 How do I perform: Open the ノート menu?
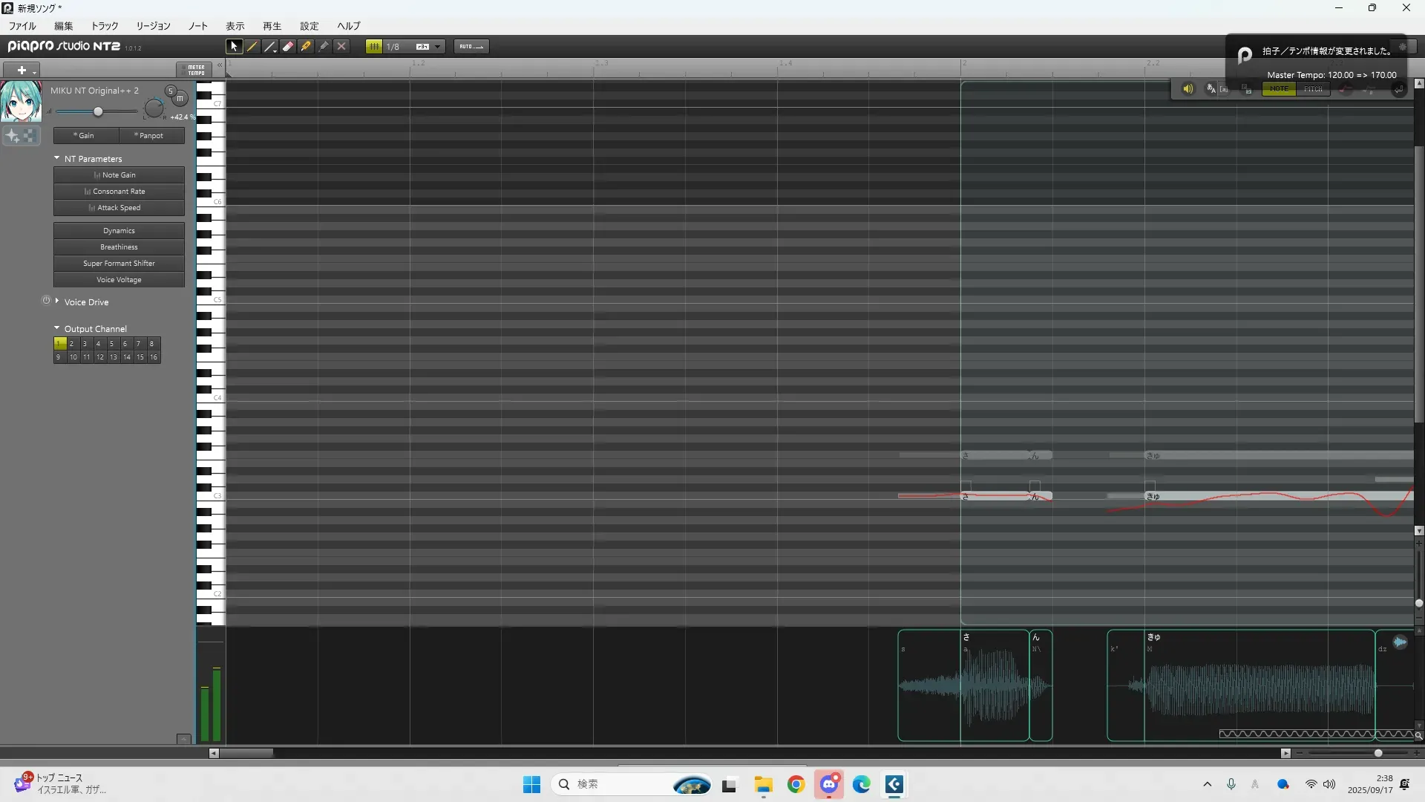(197, 26)
